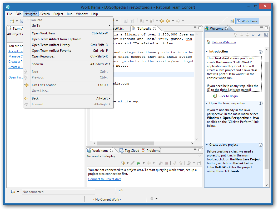This screenshot has height=210, width=278.
Task: Close the Welcome tab
Action: click(227, 28)
